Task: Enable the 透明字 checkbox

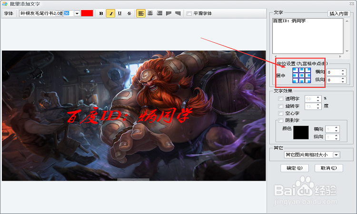Action: click(x=280, y=99)
